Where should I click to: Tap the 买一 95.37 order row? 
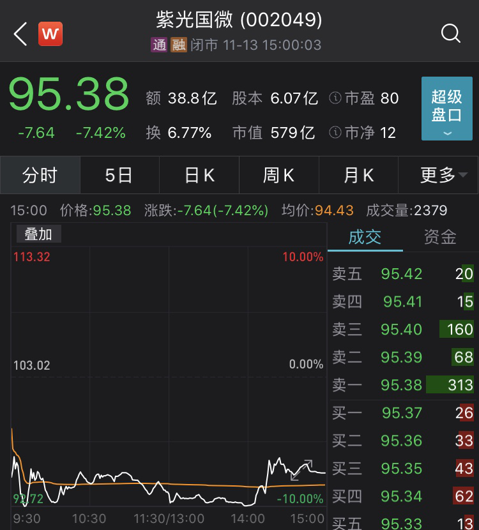(402, 413)
